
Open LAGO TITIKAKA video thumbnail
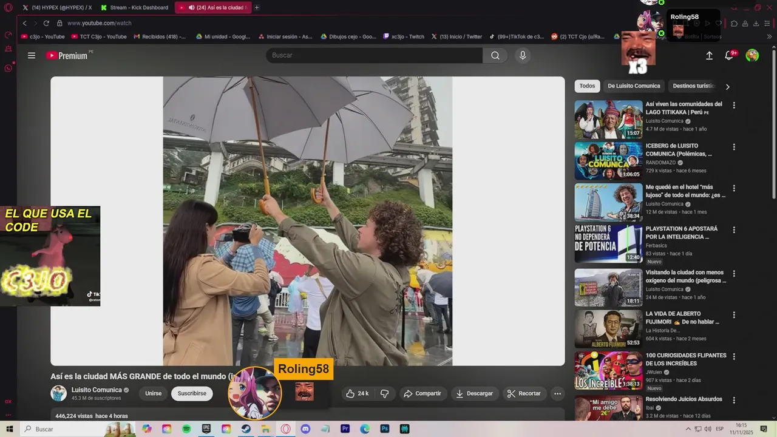pyautogui.click(x=608, y=120)
